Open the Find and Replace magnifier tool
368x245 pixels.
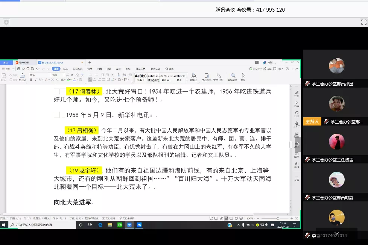click(x=233, y=76)
